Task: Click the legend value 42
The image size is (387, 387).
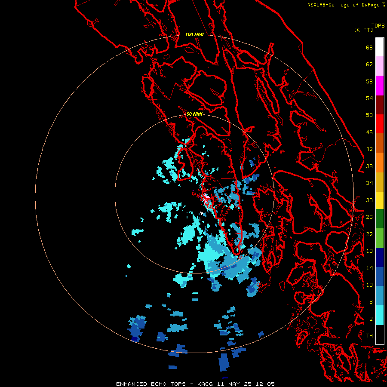Action: tap(369, 149)
